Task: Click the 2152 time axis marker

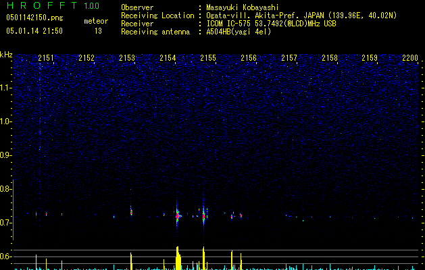Action: pyautogui.click(x=86, y=57)
